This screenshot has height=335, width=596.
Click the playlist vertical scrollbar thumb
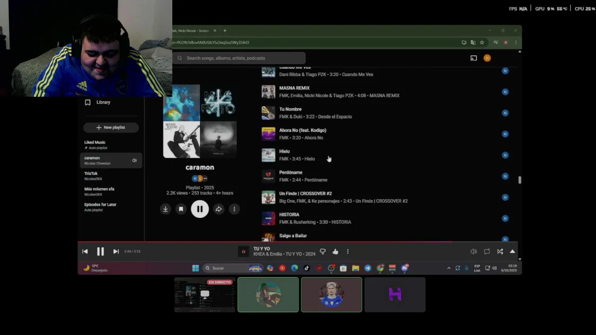point(520,180)
